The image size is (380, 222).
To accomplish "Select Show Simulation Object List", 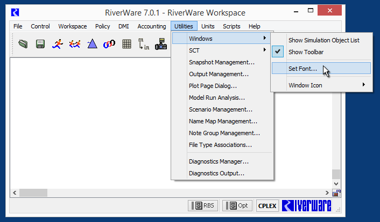I will click(321, 40).
